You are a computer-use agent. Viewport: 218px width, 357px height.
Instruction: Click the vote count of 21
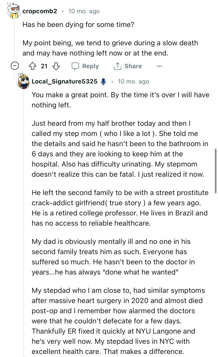point(44,66)
